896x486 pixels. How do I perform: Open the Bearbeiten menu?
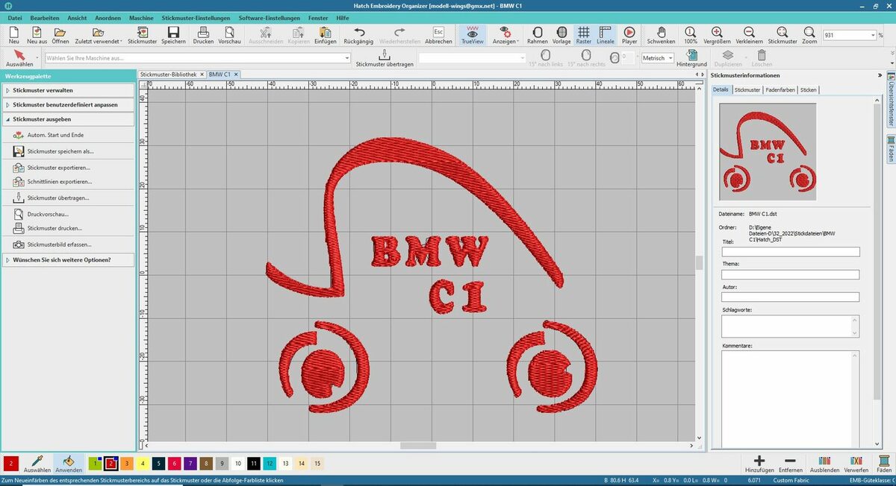45,17
